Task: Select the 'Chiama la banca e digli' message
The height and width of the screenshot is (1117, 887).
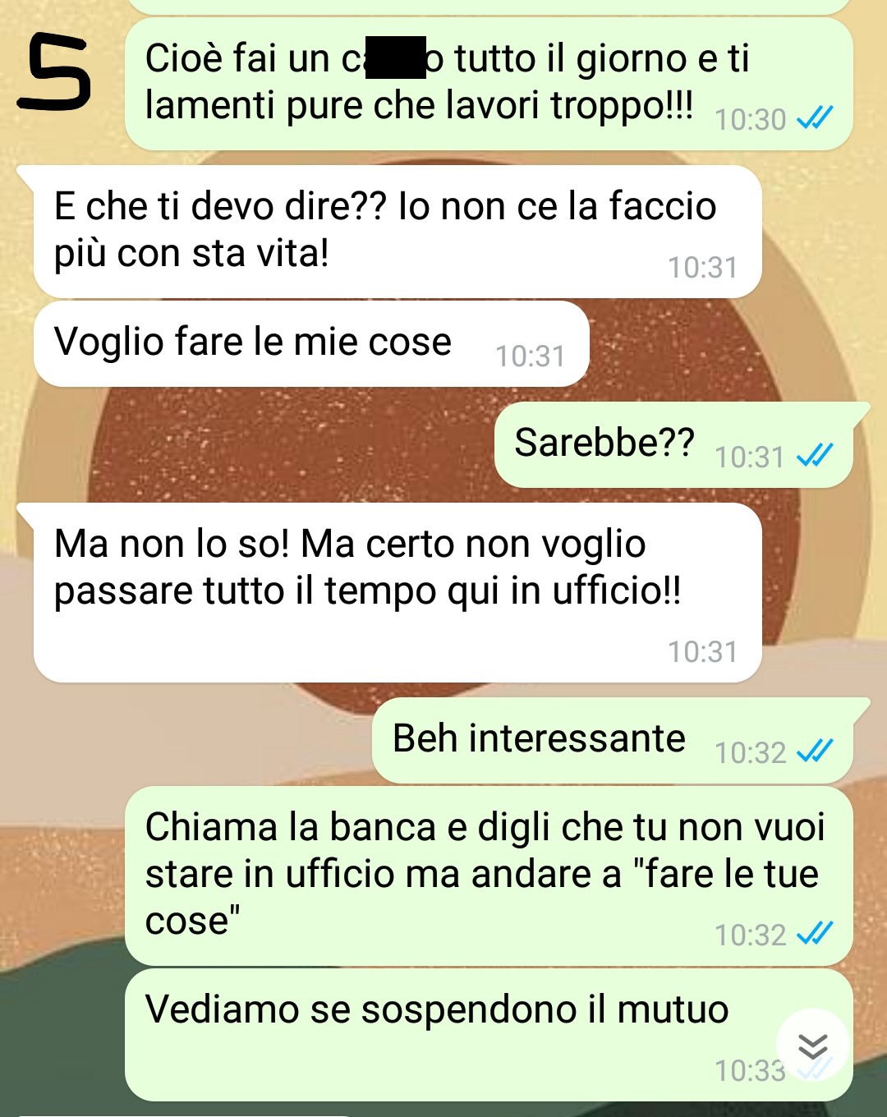Action: (x=489, y=876)
